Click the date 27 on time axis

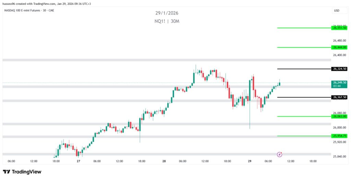78,161
